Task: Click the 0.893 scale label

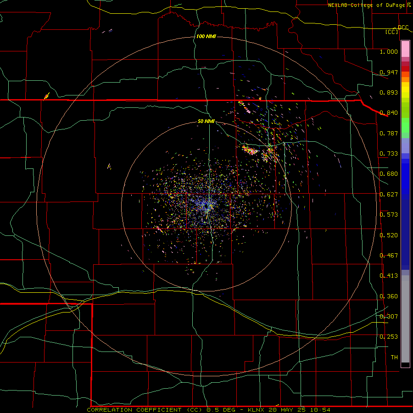Action: pyautogui.click(x=389, y=92)
